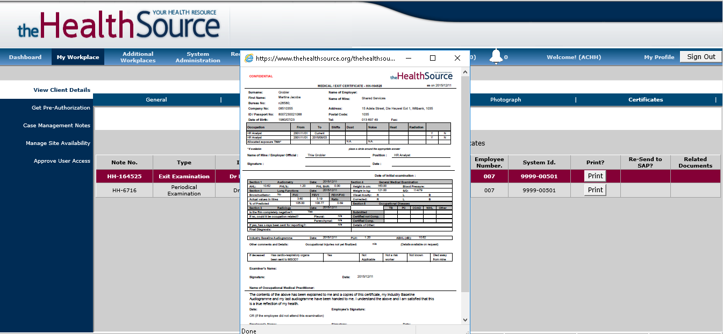Click the Type column header
Viewport: 723px width, 334px height.
[x=184, y=162]
